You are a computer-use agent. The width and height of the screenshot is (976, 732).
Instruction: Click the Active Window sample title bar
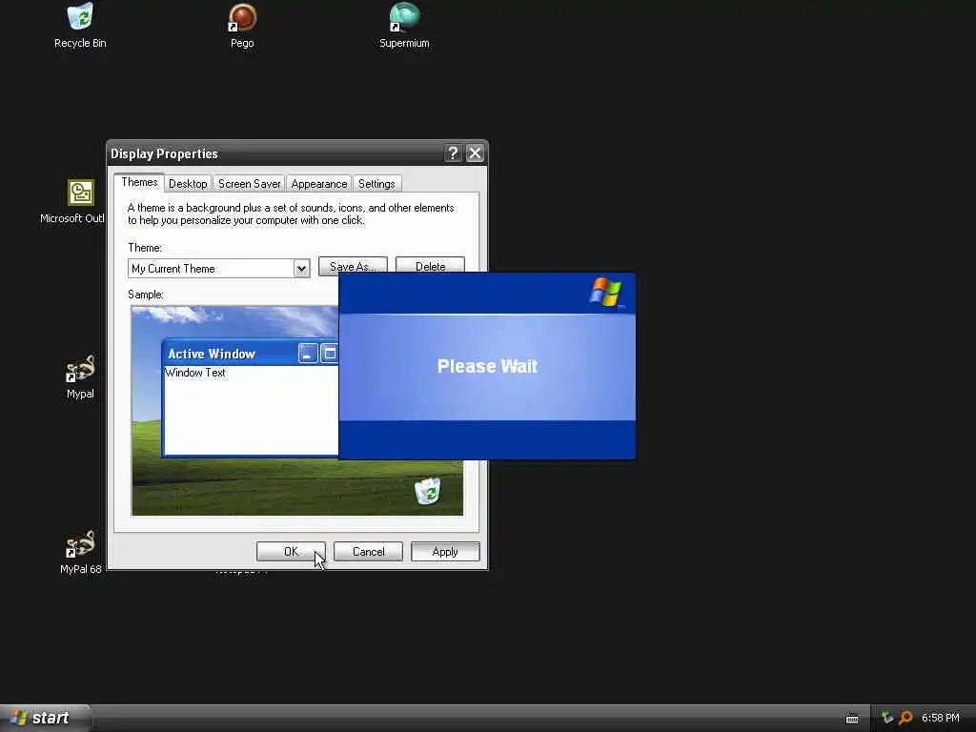point(249,354)
